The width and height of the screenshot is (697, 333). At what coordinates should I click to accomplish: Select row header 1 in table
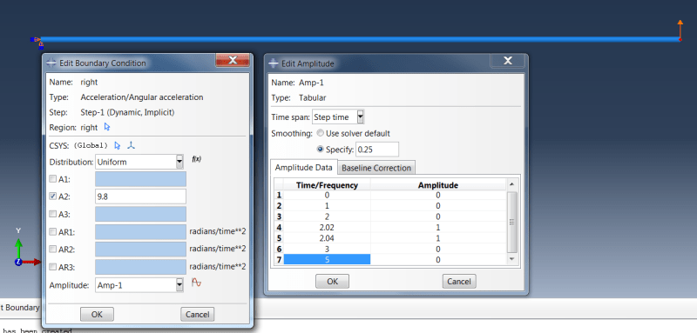coord(279,195)
